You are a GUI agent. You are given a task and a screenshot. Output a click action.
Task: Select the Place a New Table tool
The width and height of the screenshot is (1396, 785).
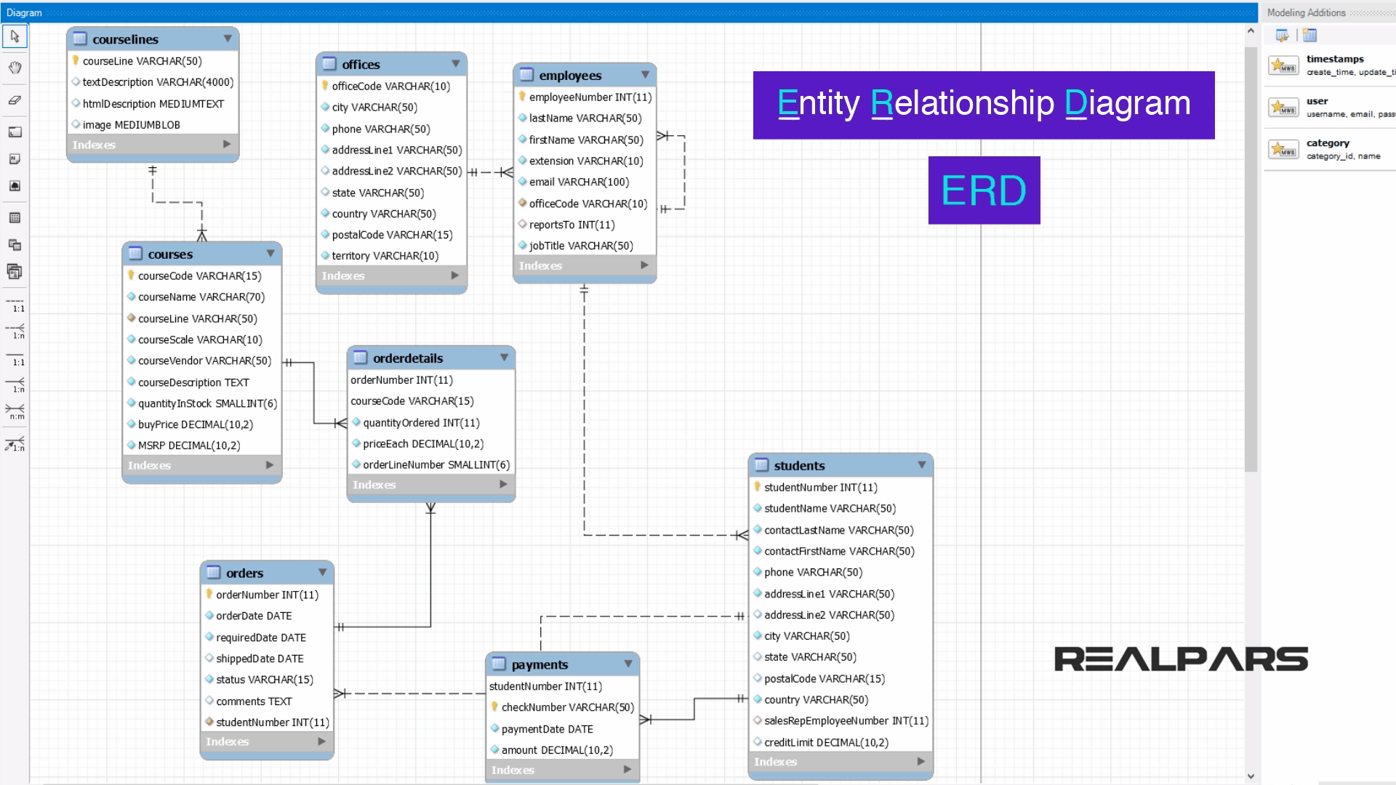(15, 216)
